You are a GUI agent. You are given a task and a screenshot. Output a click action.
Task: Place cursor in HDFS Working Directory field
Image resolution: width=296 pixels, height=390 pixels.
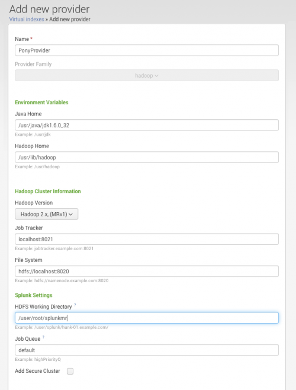147,318
